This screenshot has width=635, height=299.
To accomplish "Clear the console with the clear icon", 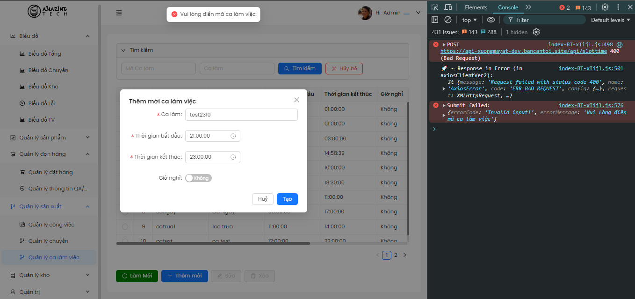I will pyautogui.click(x=447, y=20).
